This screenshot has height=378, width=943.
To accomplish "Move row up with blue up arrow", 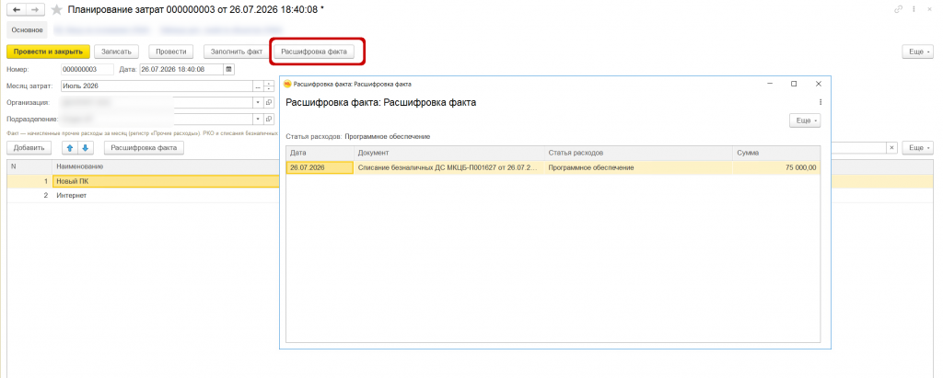I will point(71,148).
